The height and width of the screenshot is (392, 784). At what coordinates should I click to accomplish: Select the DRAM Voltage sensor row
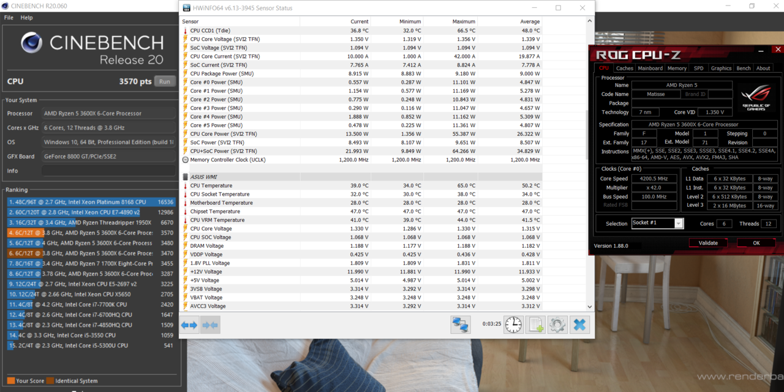click(x=361, y=246)
